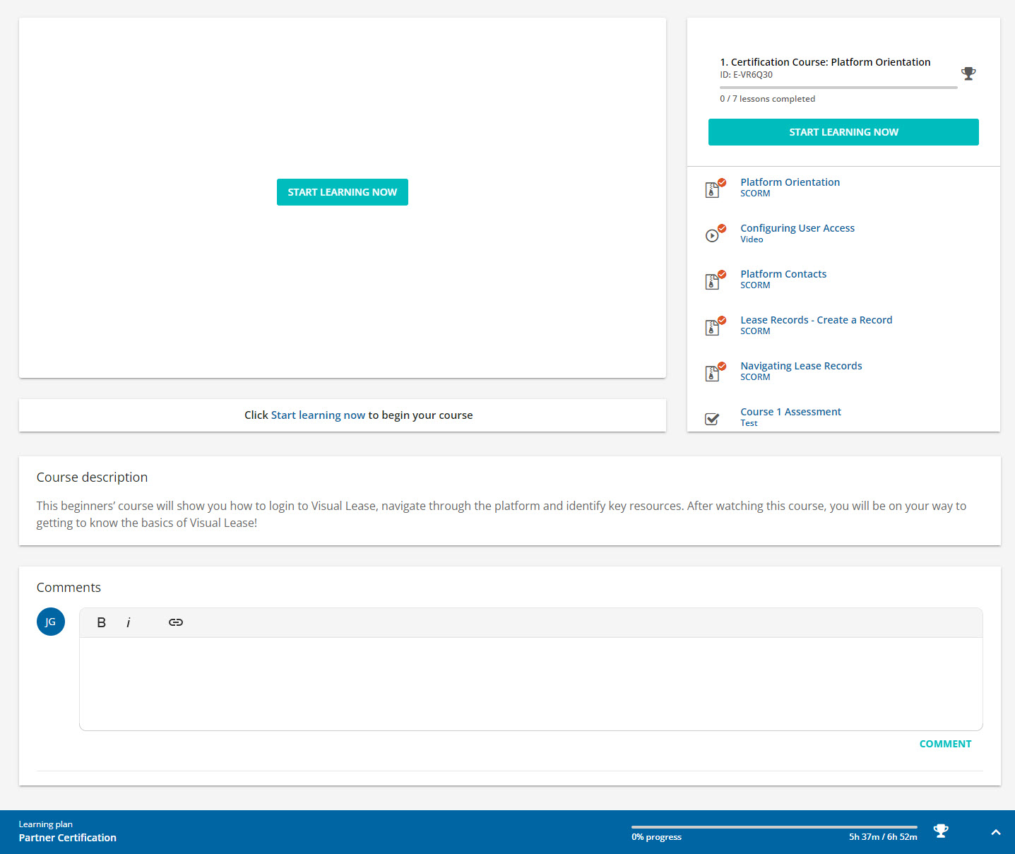Open the Course 1 Assessment test
Screen dimensions: 1015x854
791,412
